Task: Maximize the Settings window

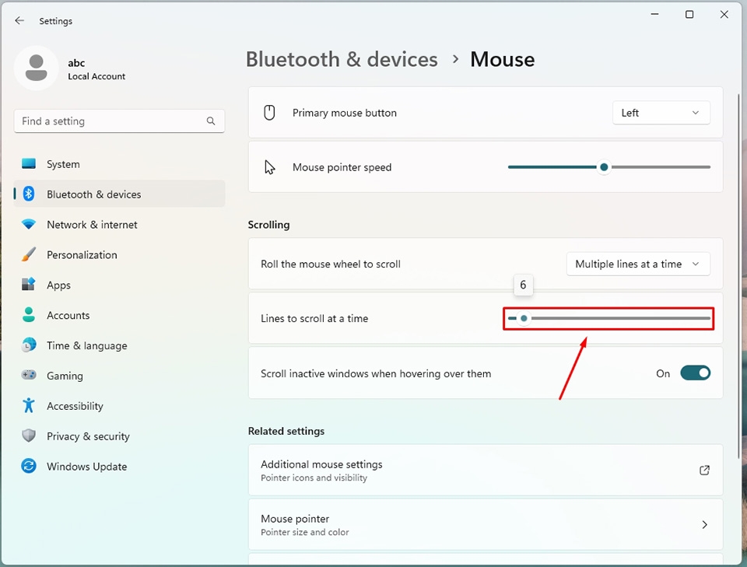Action: pos(689,14)
